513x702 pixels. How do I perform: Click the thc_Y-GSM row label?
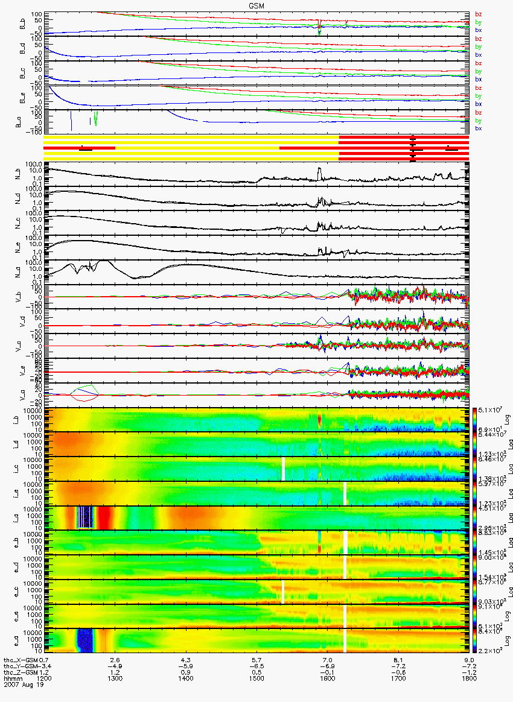[22, 666]
